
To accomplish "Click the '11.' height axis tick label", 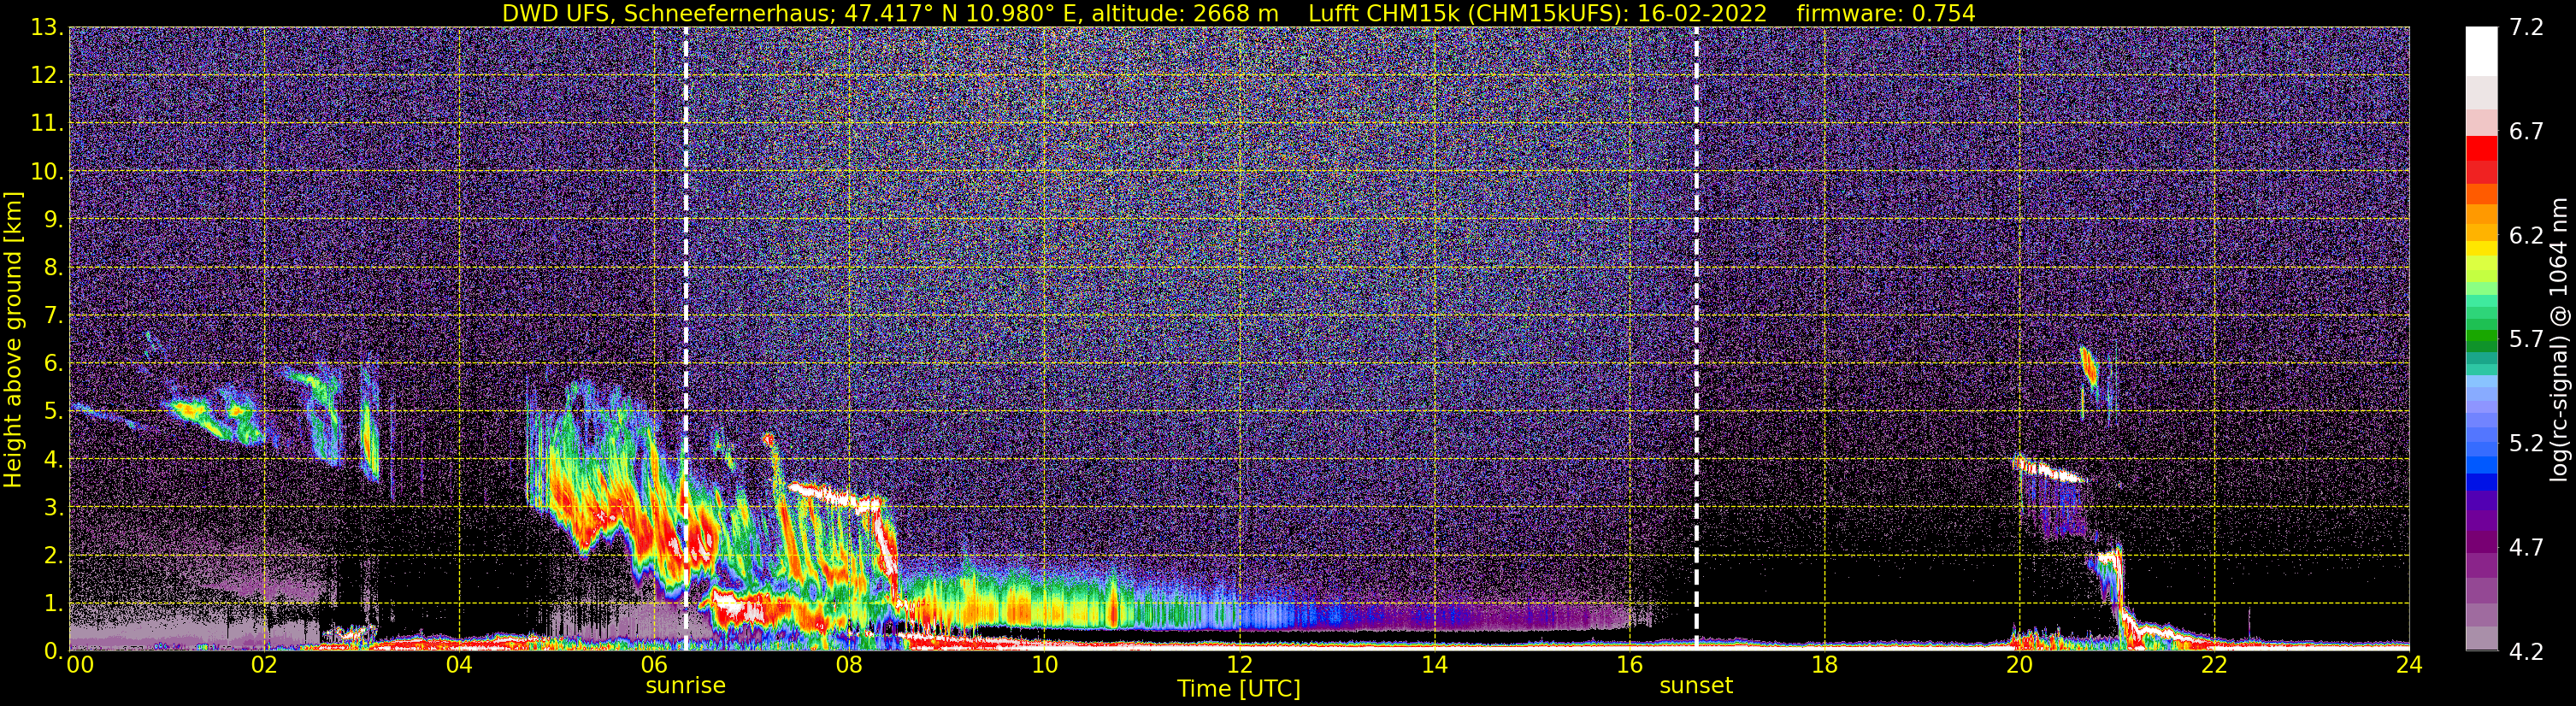I will pyautogui.click(x=48, y=124).
